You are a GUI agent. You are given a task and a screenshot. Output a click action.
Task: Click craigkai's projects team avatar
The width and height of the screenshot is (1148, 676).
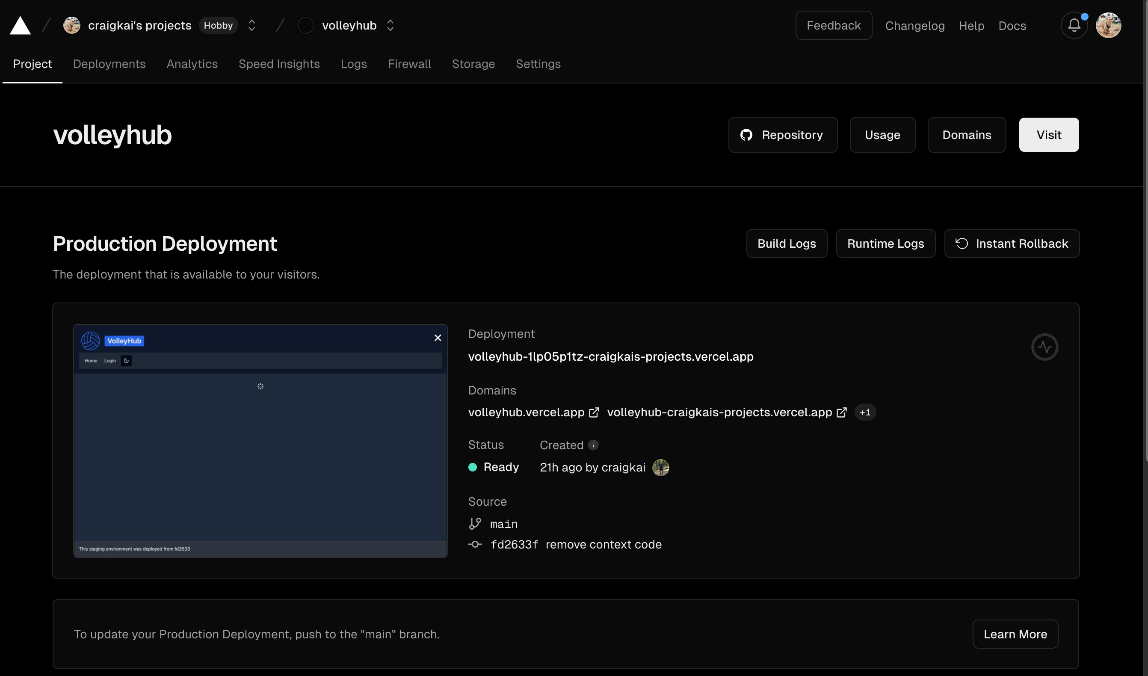click(71, 26)
